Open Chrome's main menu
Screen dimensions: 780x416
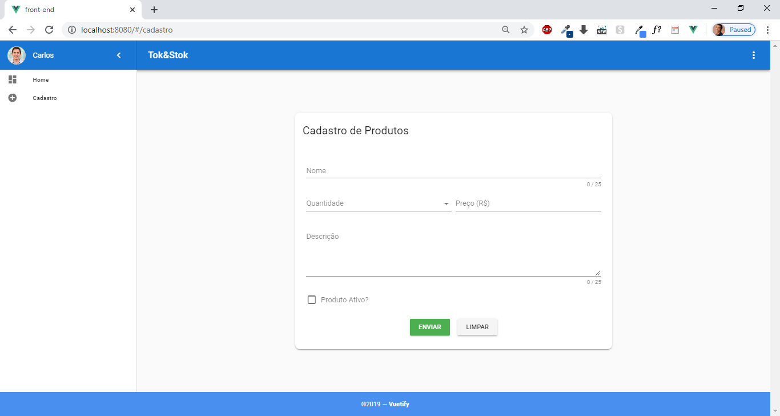click(768, 30)
